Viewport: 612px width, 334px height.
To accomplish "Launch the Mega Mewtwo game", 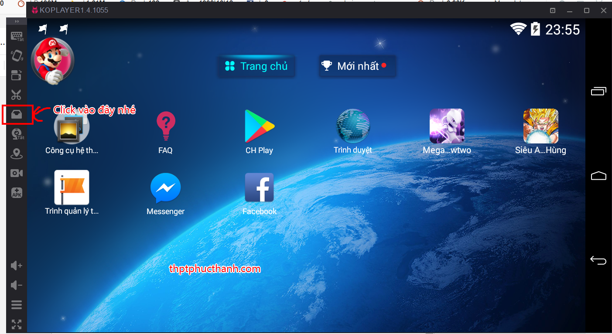I will [x=447, y=132].
